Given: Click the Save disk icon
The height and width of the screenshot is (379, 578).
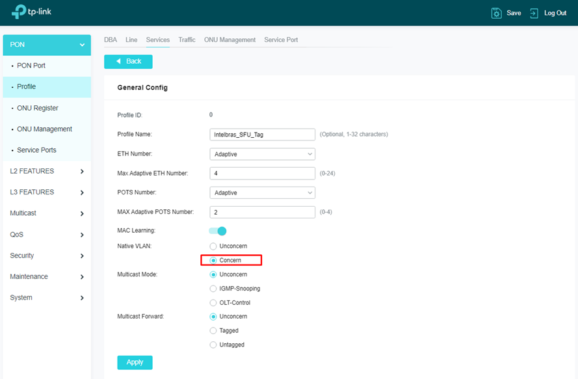Looking at the screenshot, I should (x=496, y=13).
